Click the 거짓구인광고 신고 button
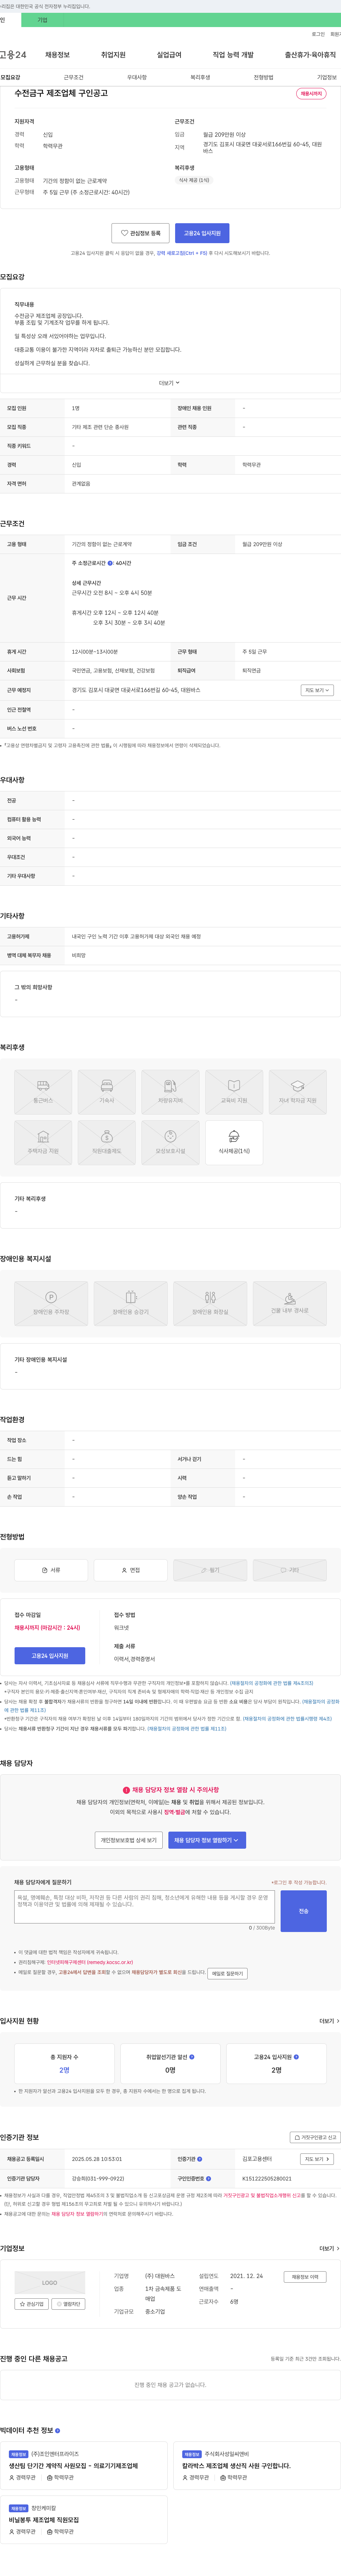 pos(315,2137)
